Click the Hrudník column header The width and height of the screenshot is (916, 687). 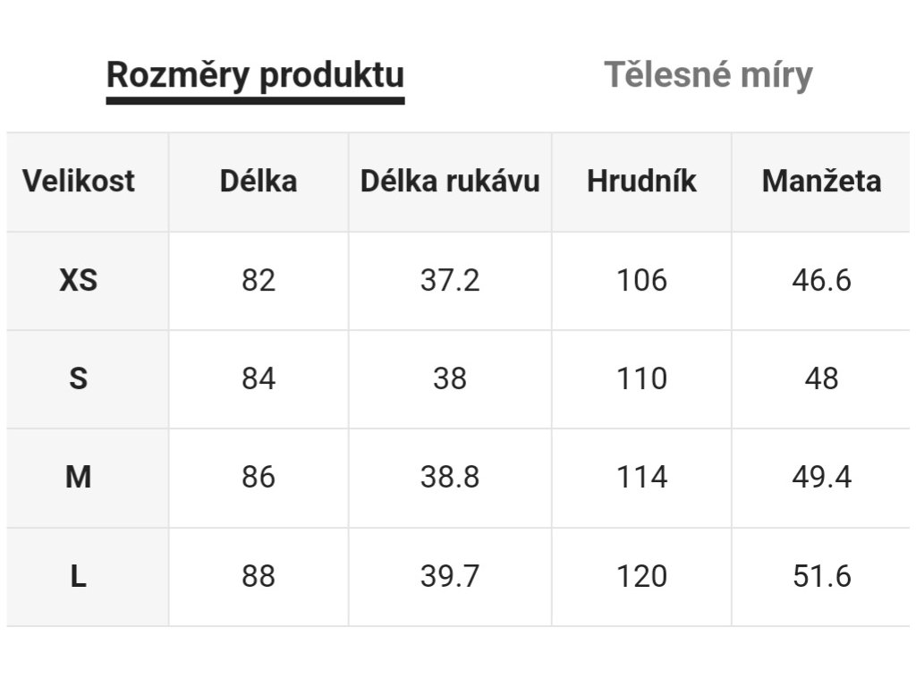point(641,182)
